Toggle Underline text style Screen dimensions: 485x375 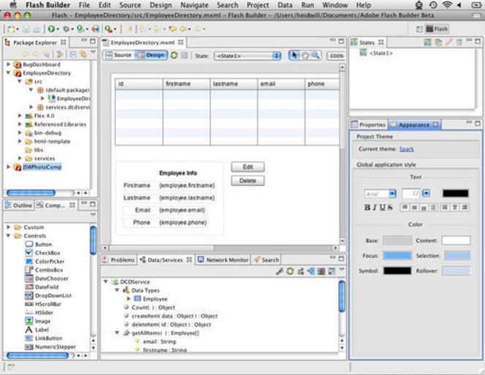pos(382,208)
